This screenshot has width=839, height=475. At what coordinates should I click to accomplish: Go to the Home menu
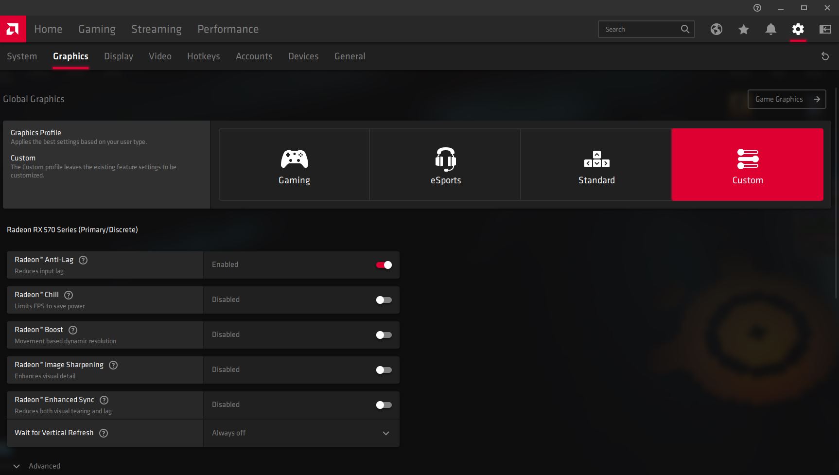(48, 29)
